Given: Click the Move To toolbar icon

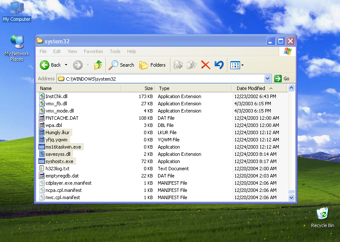Looking at the screenshot, I should coord(178,65).
